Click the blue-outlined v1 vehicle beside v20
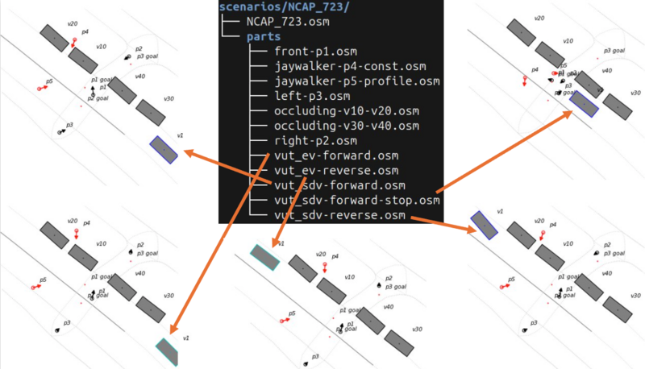The image size is (645, 369). 485,225
